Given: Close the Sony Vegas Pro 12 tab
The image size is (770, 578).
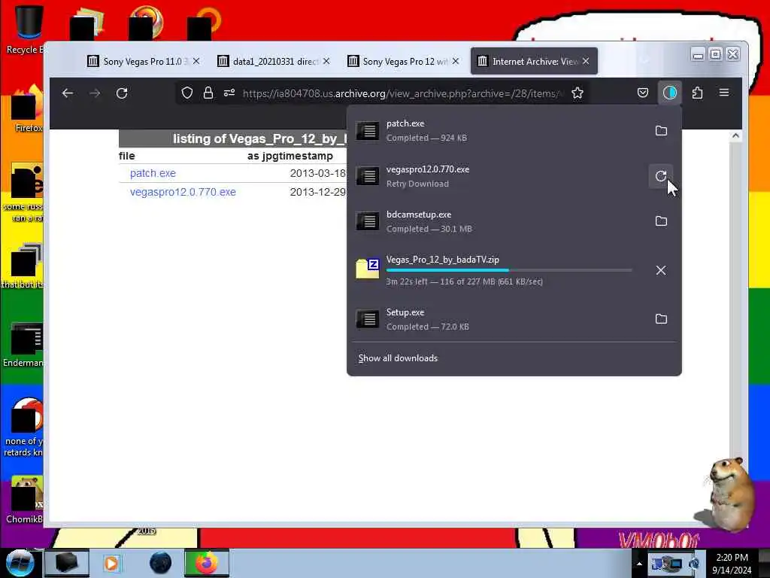Looking at the screenshot, I should point(456,61).
